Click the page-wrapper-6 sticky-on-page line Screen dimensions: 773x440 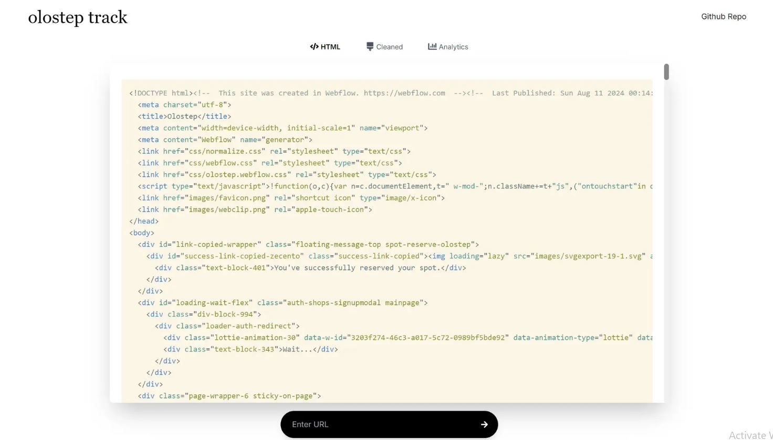click(x=229, y=395)
